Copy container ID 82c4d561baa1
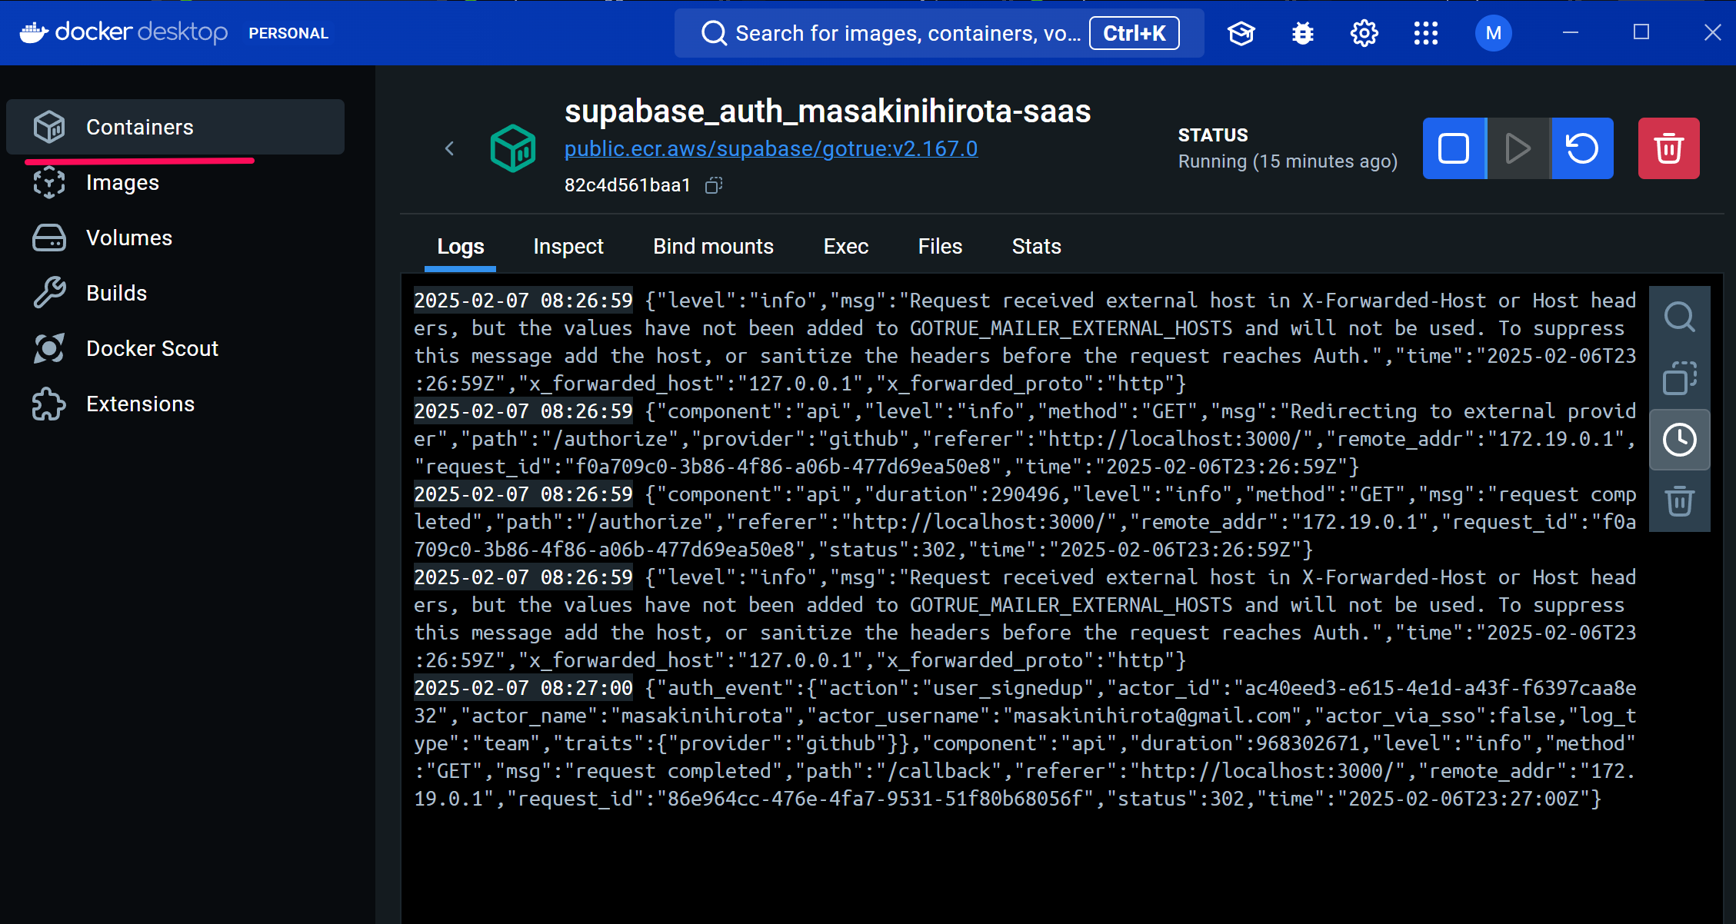 click(712, 185)
